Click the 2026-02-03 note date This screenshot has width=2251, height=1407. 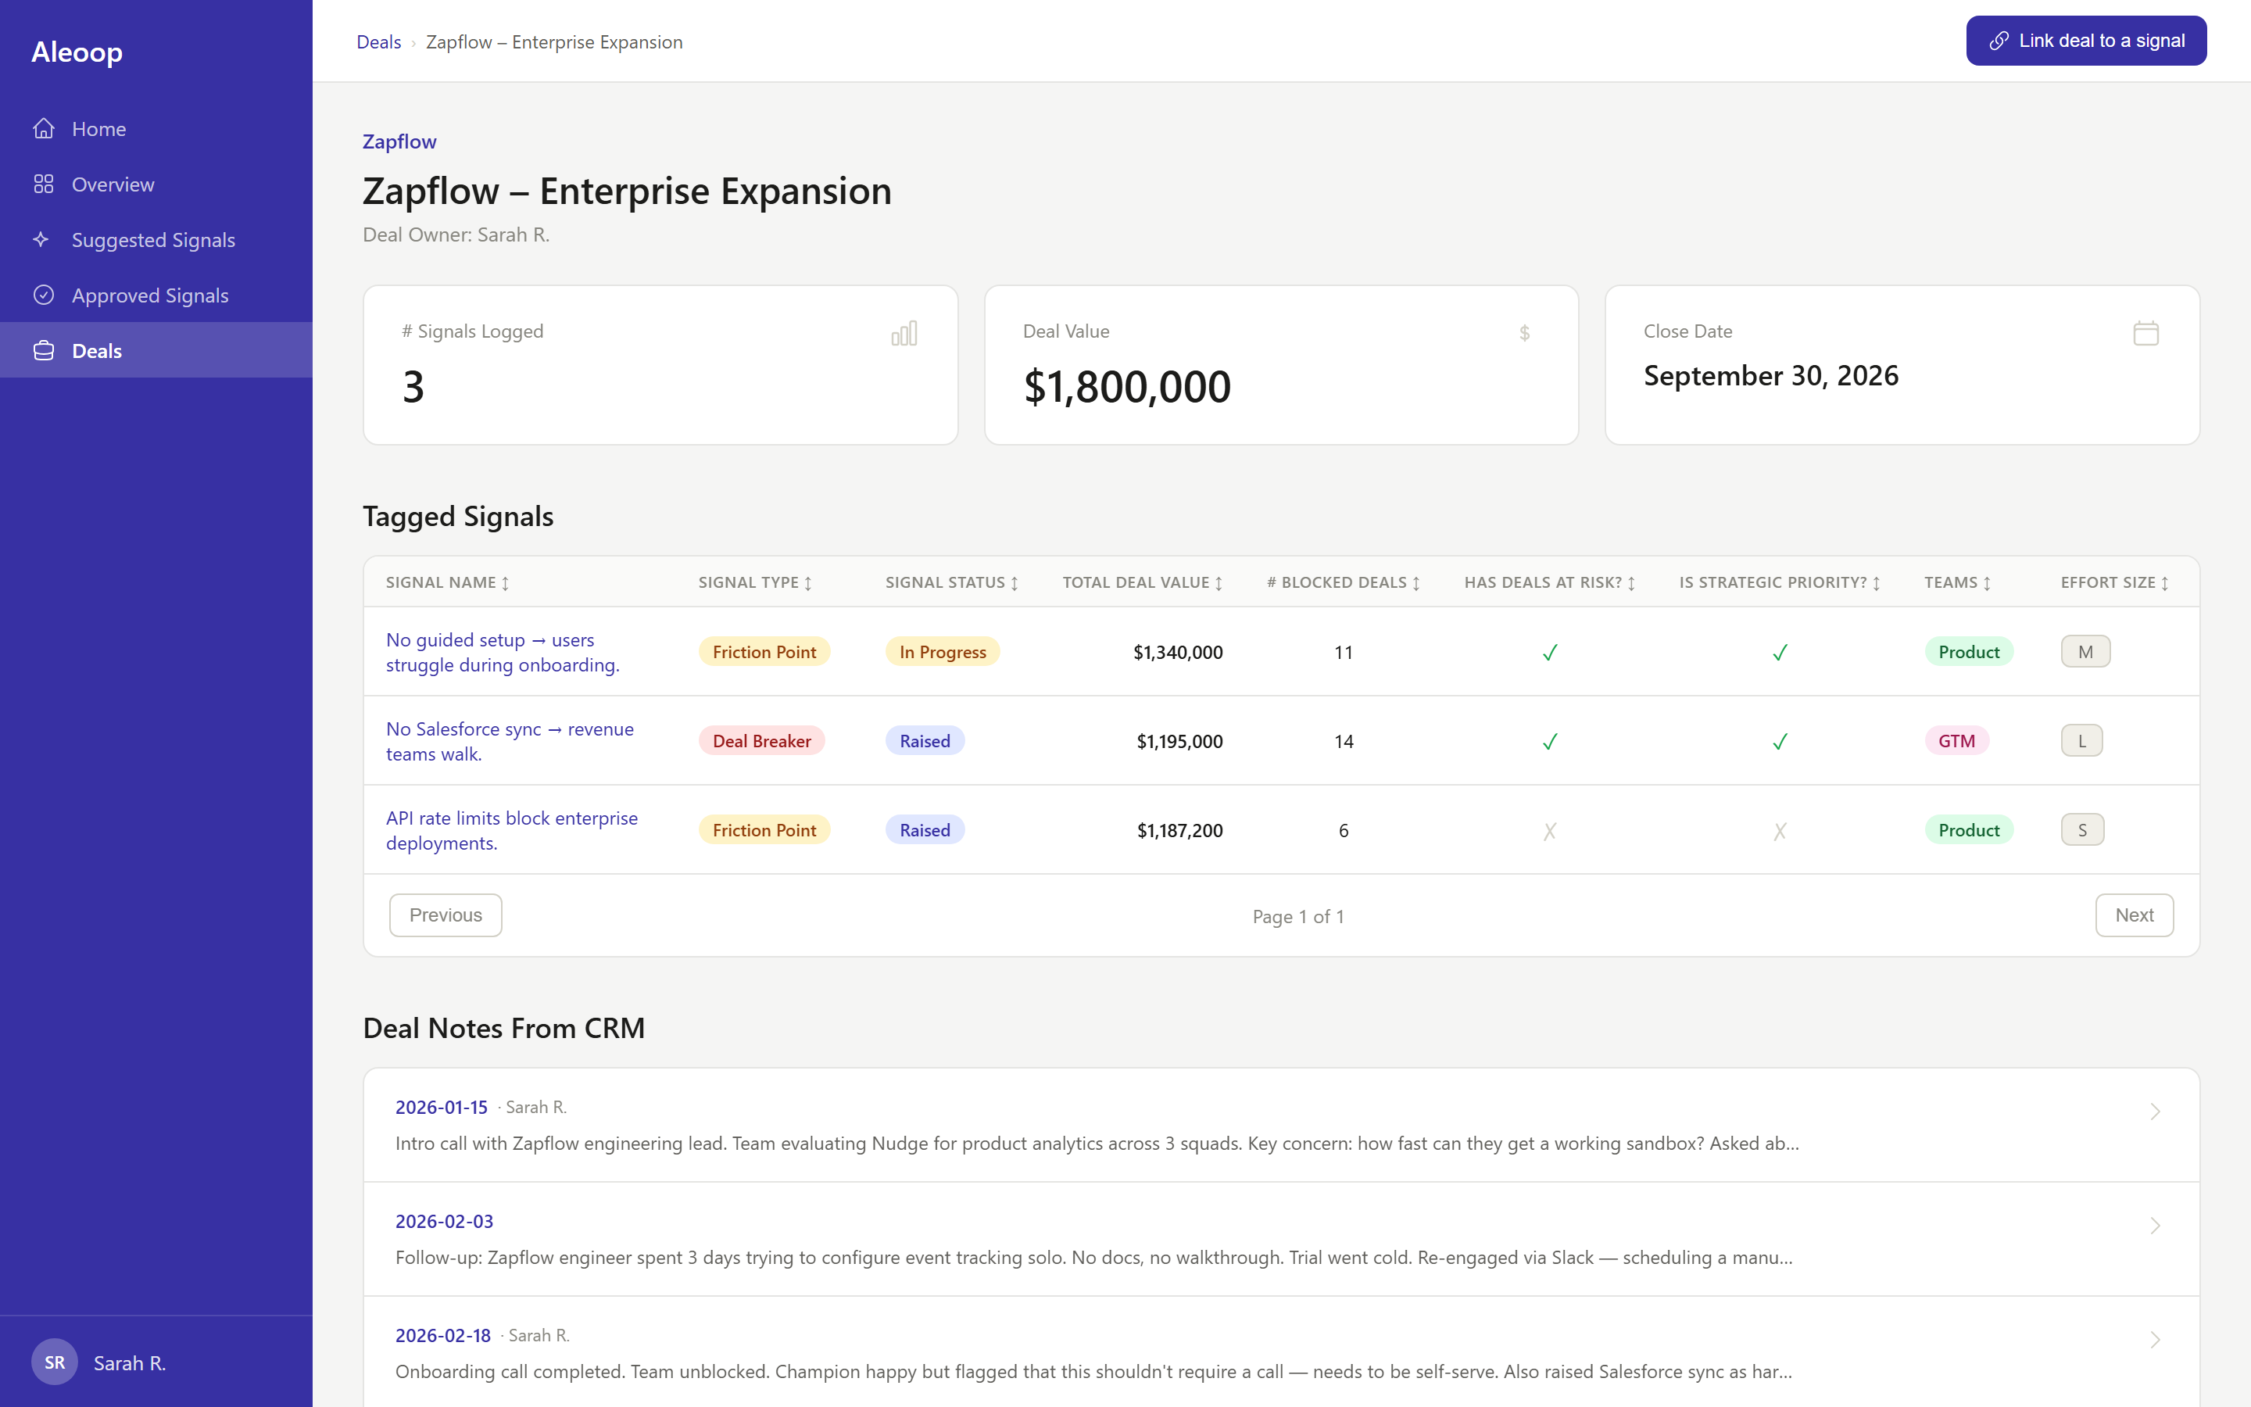tap(444, 1222)
